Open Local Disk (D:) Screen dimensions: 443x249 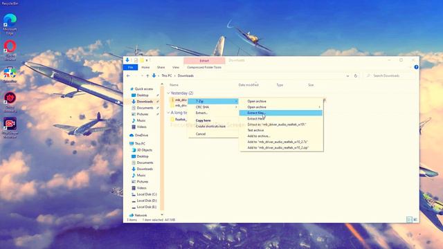[x=144, y=201]
